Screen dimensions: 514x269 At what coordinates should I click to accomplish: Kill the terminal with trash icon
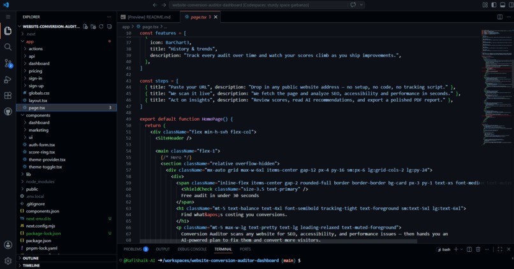(x=478, y=249)
